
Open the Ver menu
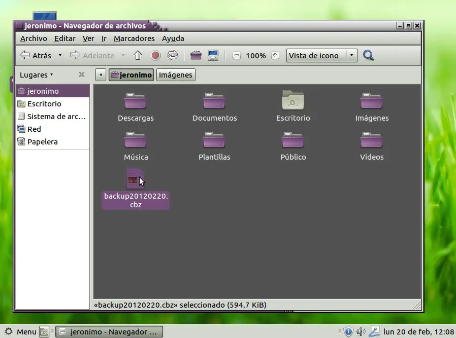point(88,39)
